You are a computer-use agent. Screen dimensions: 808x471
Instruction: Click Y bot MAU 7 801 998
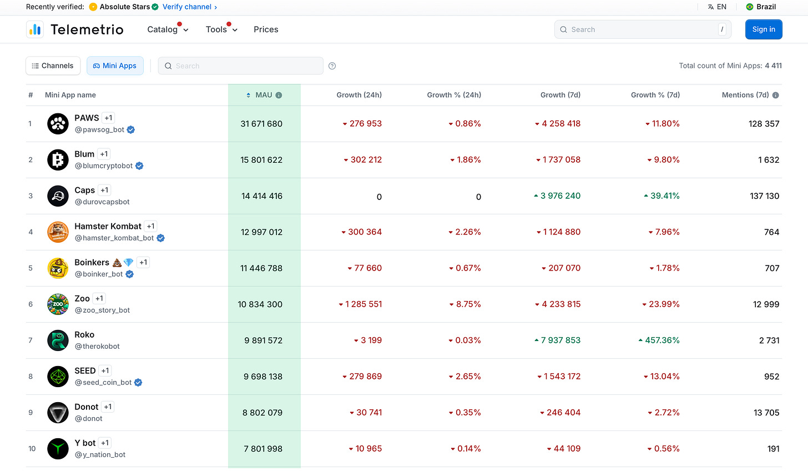[263, 449]
